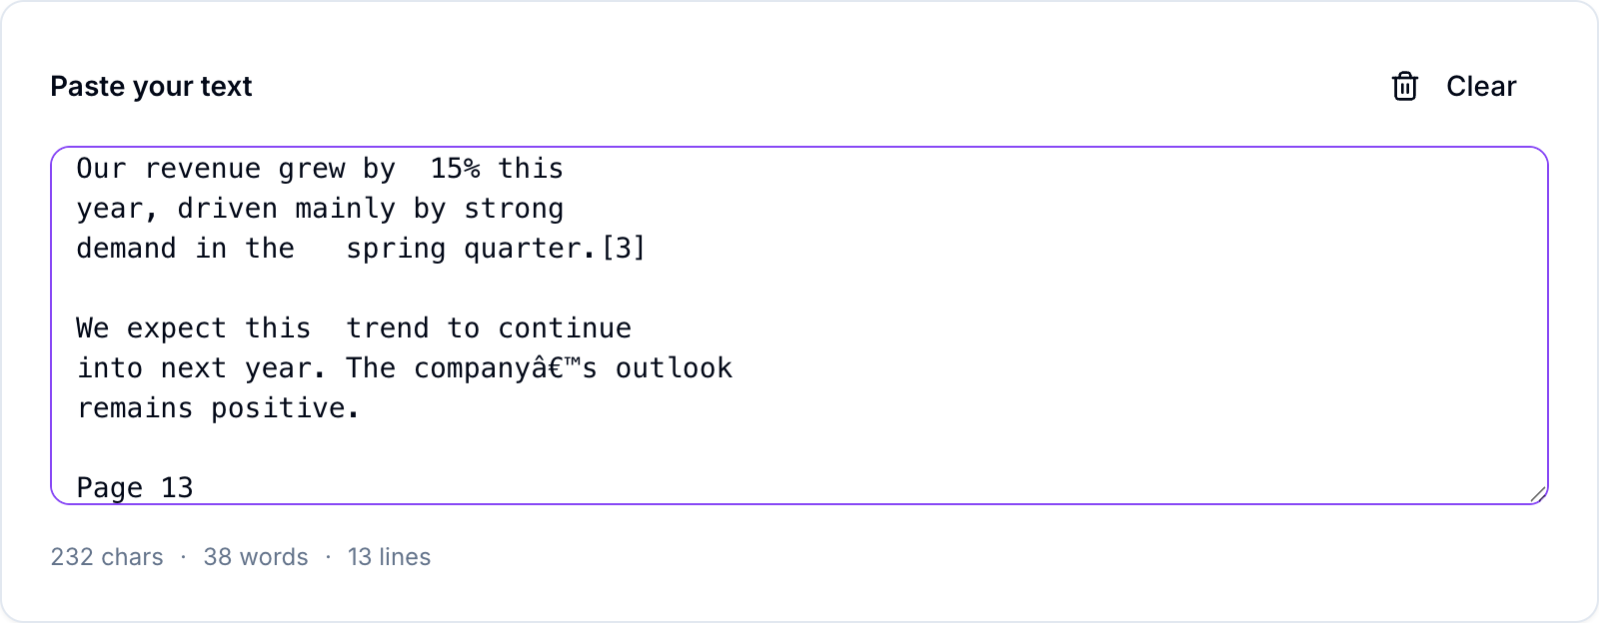
Task: Click on '15%' in the text
Action: (x=455, y=169)
